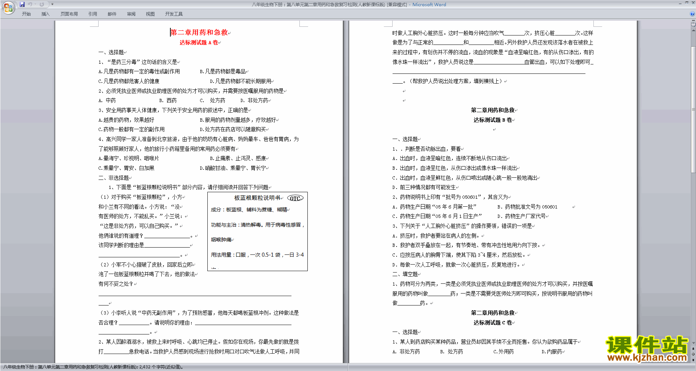Click the section heading 二、非选择题
The width and height of the screenshot is (696, 371).
[x=114, y=178]
